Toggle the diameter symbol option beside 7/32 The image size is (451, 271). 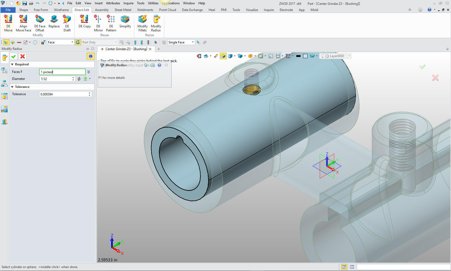click(79, 79)
